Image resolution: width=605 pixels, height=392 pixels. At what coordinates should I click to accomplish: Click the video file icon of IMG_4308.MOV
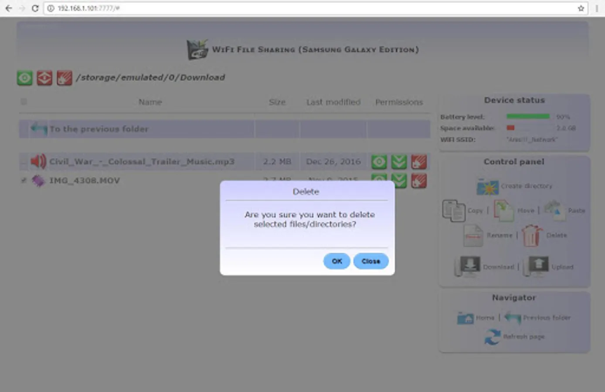tap(38, 181)
